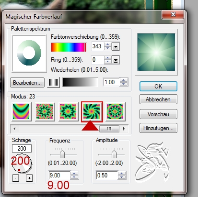Select the kaleidoscope circles mode thumbnail
This screenshot has width=198, height=197.
click(115, 111)
